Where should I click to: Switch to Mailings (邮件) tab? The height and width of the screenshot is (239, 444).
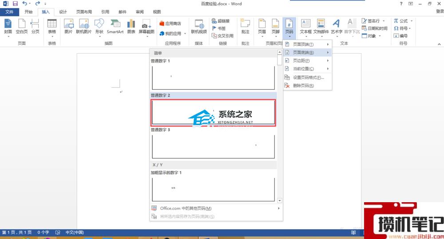pos(123,12)
